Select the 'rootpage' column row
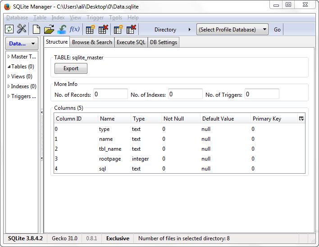The height and width of the screenshot is (247, 319). (179, 159)
